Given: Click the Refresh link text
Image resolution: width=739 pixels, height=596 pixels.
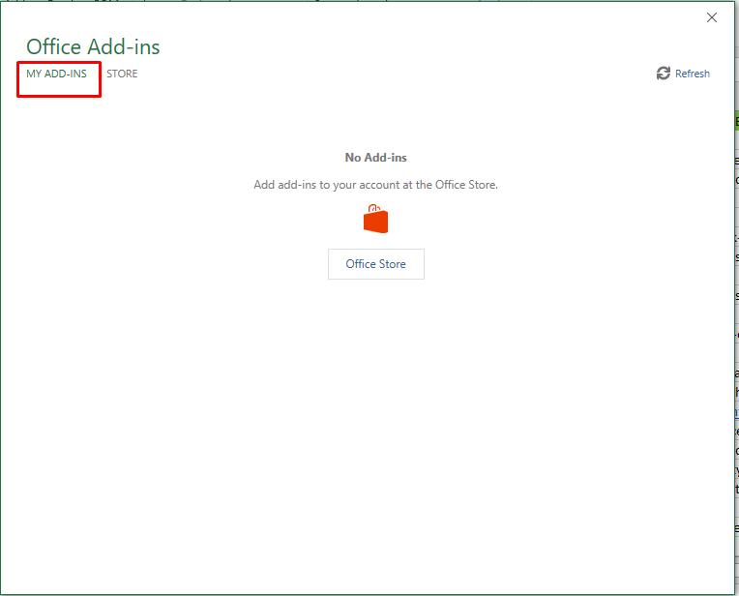Looking at the screenshot, I should pyautogui.click(x=693, y=74).
